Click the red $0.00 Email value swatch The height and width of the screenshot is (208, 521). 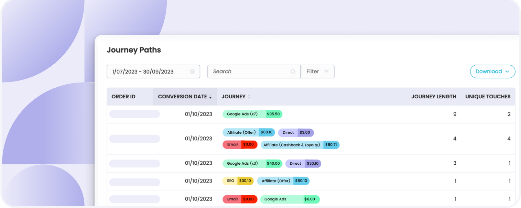pyautogui.click(x=249, y=144)
